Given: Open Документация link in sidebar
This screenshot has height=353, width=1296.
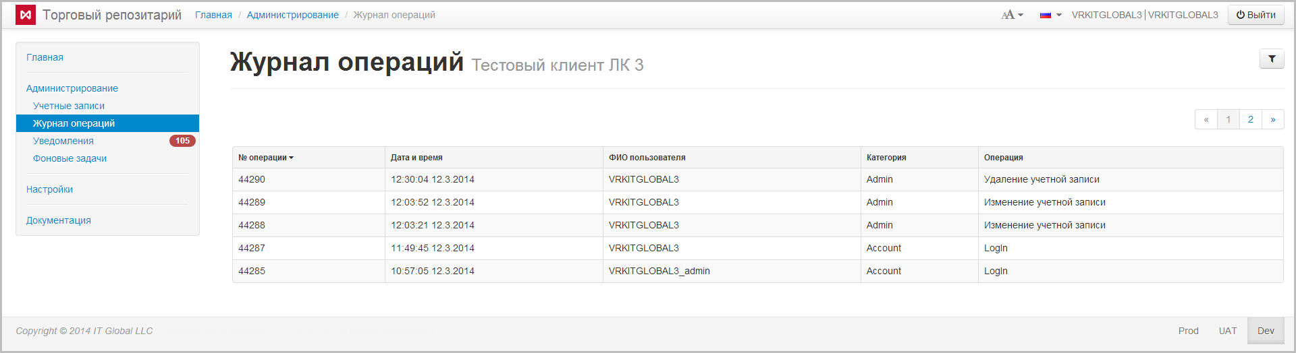Looking at the screenshot, I should [59, 220].
